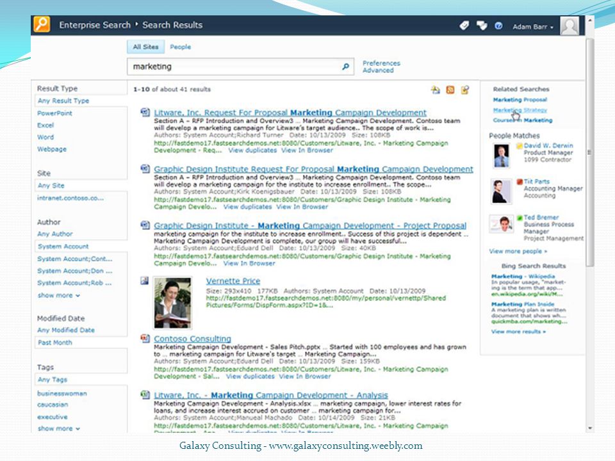
Task: Filter by intranet.contoso.co... site
Action: 70,198
